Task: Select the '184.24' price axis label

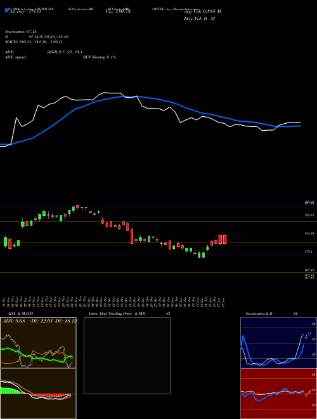Action: point(309,233)
